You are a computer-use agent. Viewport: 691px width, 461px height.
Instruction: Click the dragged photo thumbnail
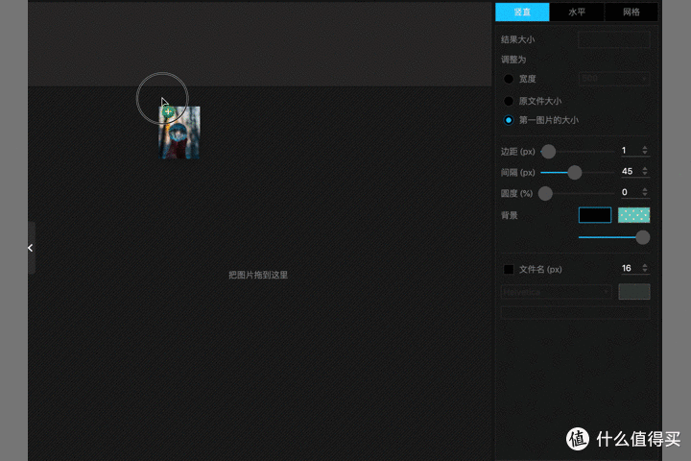tap(179, 133)
